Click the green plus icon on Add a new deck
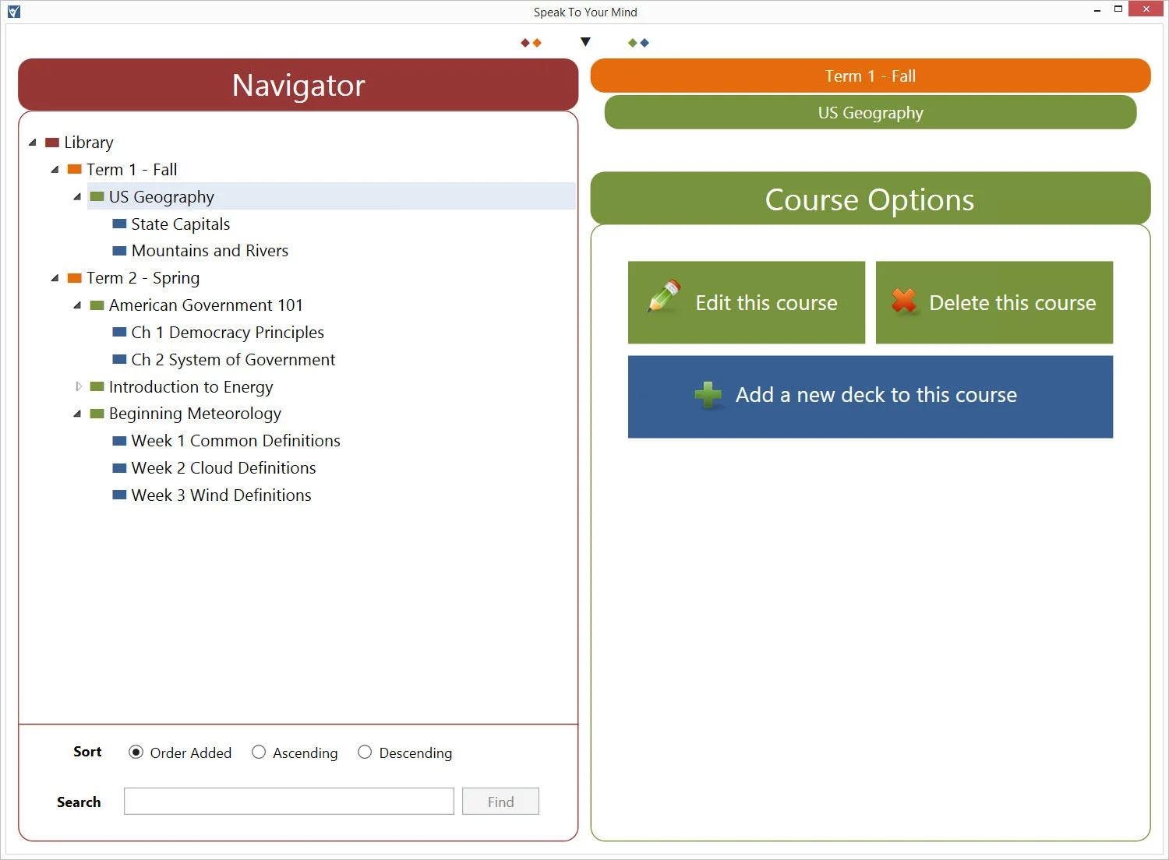This screenshot has width=1169, height=860. (708, 395)
